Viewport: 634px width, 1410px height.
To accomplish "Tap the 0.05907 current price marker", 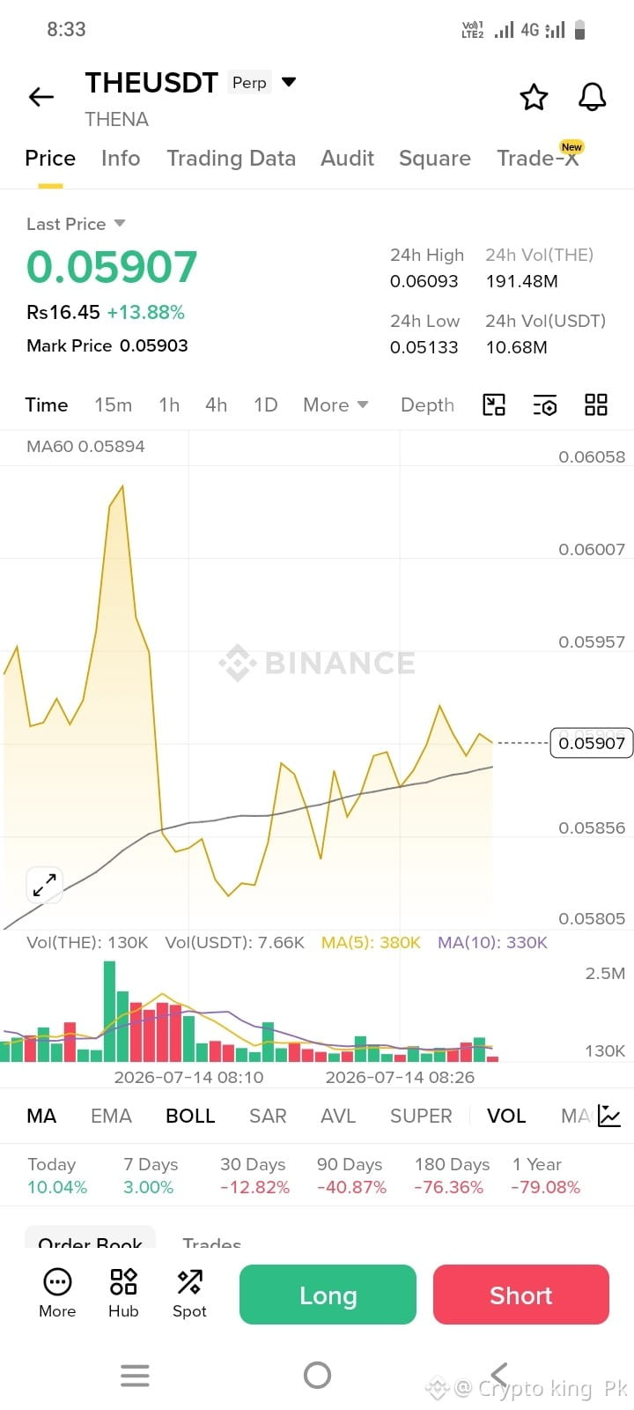I will pos(591,743).
